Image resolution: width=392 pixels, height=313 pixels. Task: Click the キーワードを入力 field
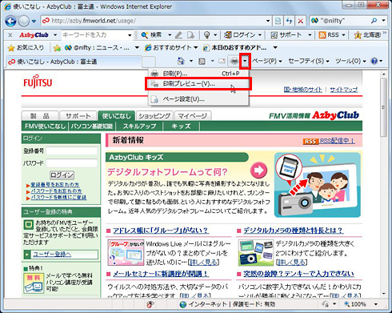click(94, 35)
